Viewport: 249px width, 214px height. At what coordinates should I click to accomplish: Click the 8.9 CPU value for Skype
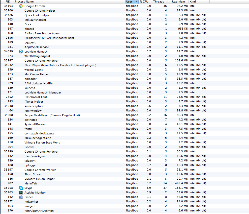click(149, 188)
